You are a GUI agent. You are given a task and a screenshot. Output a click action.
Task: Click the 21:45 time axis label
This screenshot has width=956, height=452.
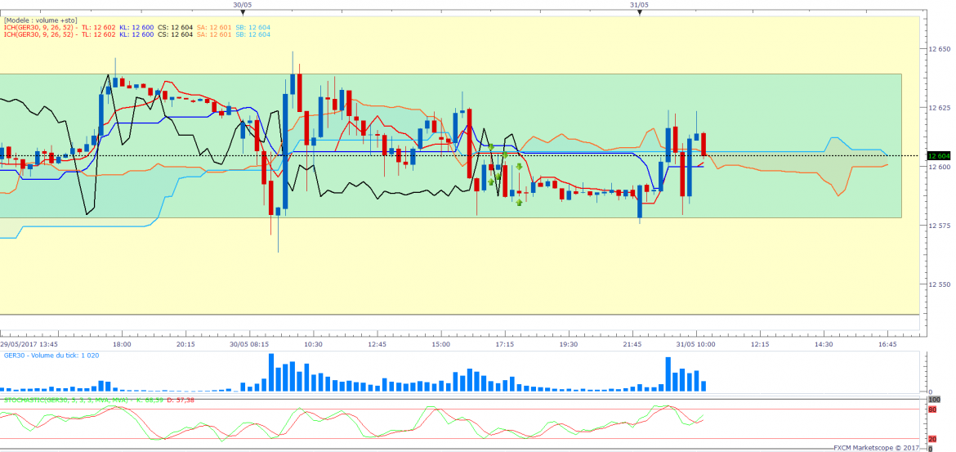click(x=632, y=345)
